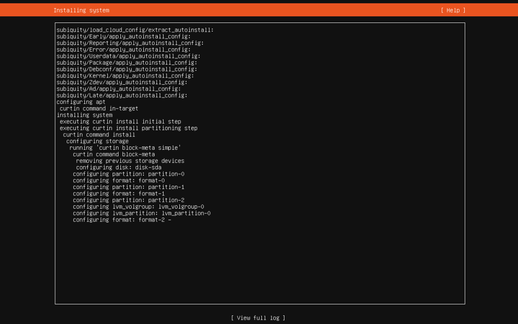The width and height of the screenshot is (518, 324).
Task: Select 'removing previous storage devices' line
Action: [x=130, y=161]
